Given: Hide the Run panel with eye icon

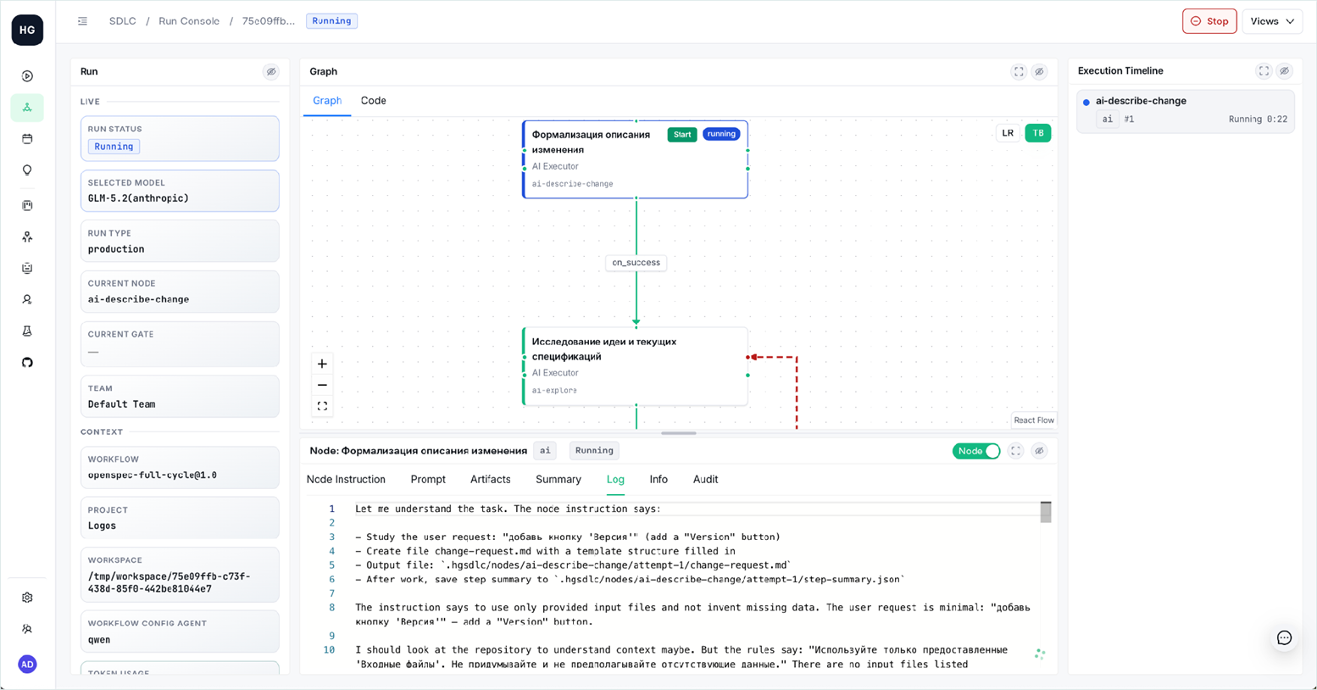Looking at the screenshot, I should tap(271, 72).
